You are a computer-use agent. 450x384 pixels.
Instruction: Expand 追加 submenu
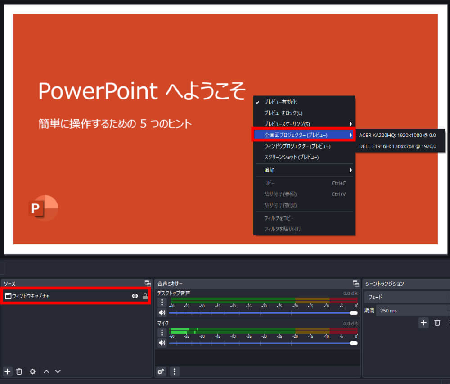(304, 170)
